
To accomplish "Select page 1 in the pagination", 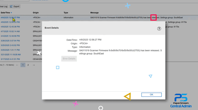I will (23, 65).
